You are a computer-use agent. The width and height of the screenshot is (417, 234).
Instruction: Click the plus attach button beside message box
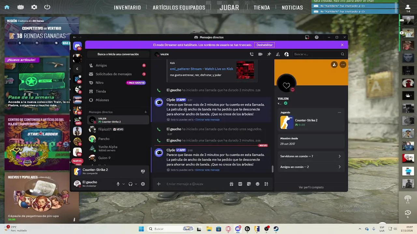point(159,184)
